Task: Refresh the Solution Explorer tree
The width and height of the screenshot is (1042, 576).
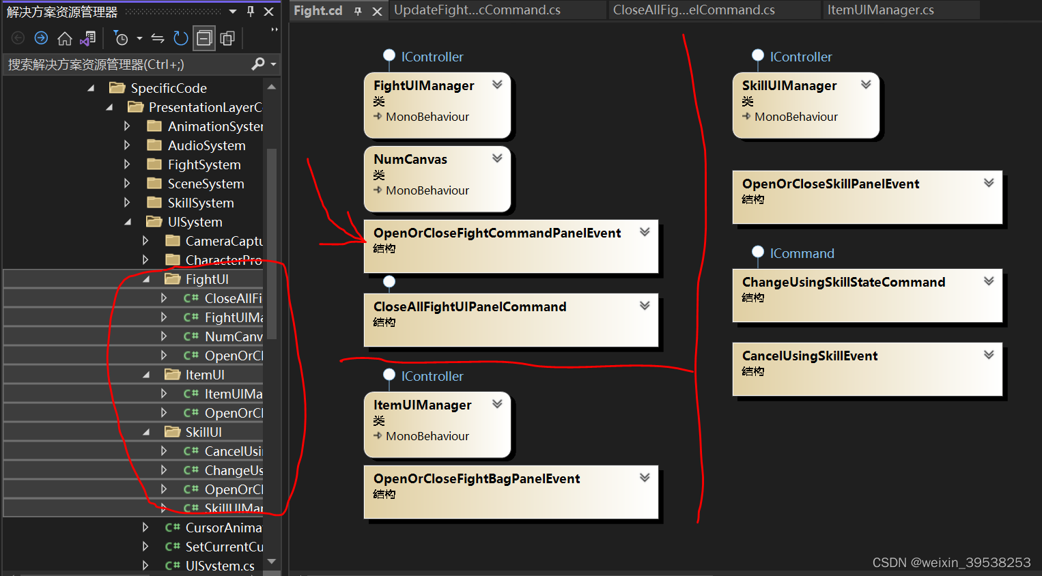Action: click(180, 38)
